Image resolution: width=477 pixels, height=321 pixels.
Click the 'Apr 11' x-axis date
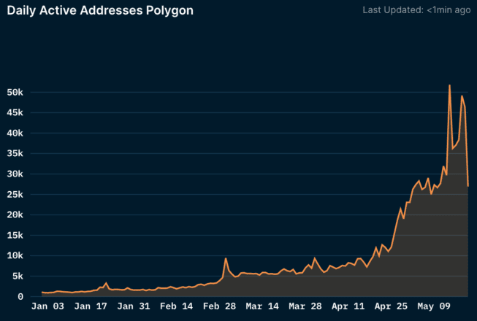pos(348,306)
